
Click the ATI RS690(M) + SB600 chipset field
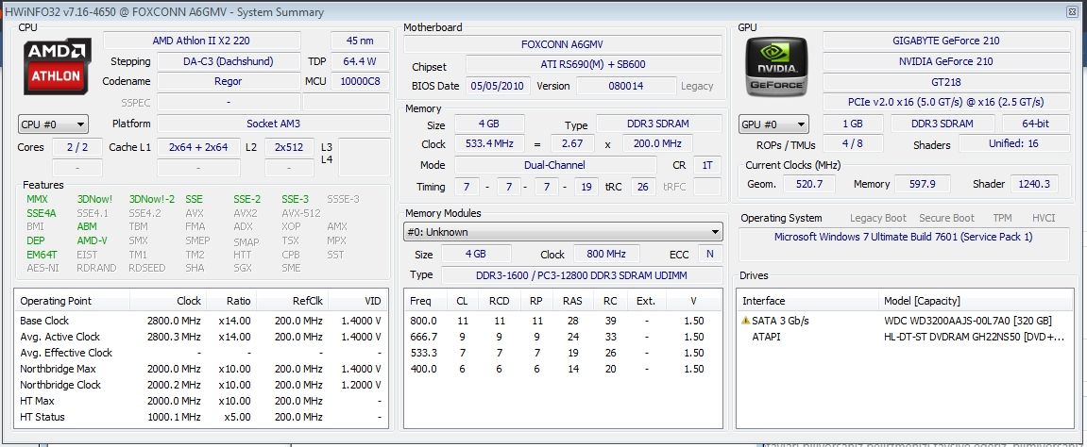pyautogui.click(x=593, y=64)
